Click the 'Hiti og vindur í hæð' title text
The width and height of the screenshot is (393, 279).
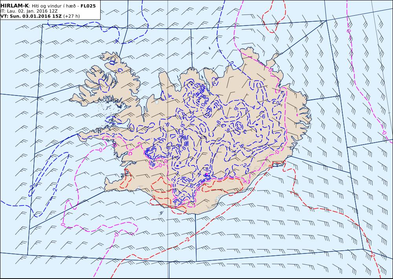[x=54, y=6]
